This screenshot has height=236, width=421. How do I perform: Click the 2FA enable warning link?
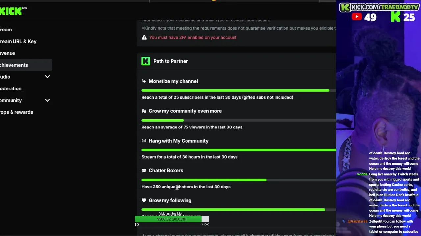click(x=193, y=37)
